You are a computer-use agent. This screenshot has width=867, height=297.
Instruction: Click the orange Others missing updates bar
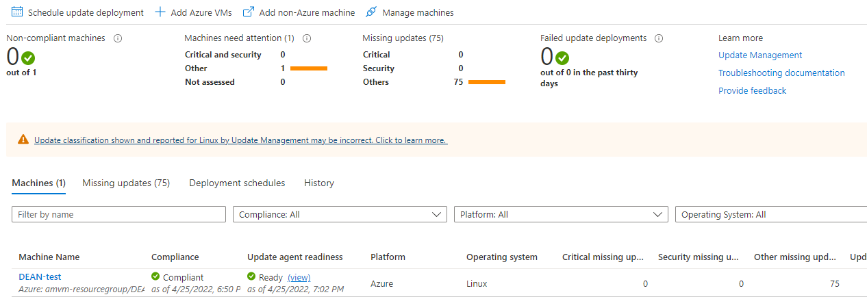click(x=487, y=82)
